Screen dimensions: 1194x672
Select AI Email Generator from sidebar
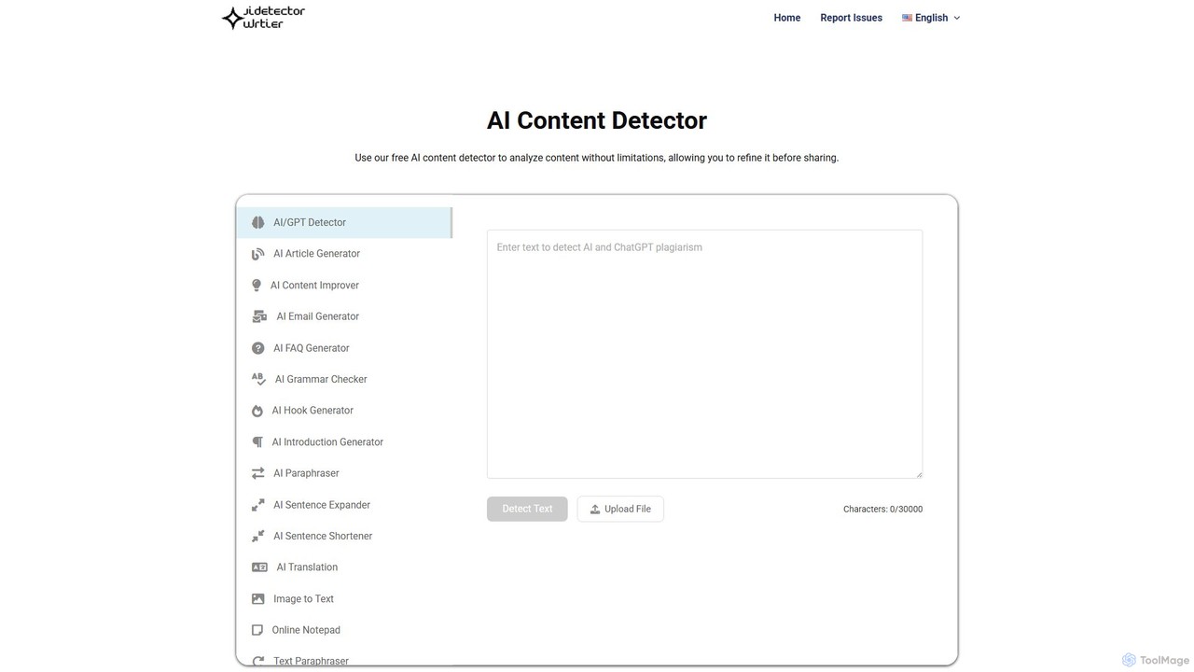click(344, 316)
